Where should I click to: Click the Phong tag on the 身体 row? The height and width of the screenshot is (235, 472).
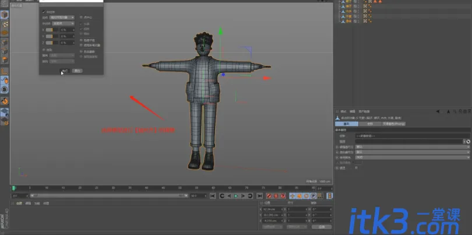click(369, 21)
